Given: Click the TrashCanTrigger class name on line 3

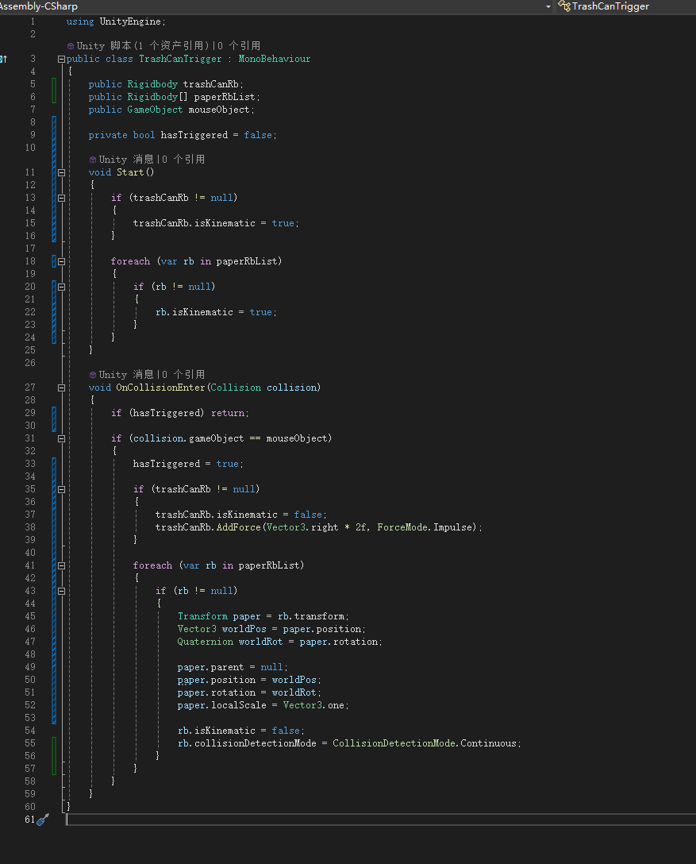Looking at the screenshot, I should click(x=180, y=59).
